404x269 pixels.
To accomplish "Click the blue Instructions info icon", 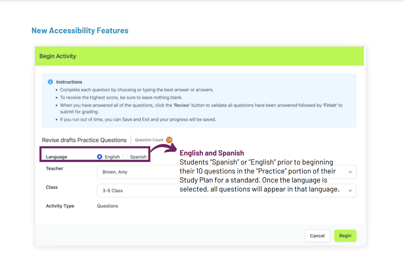I will pyautogui.click(x=50, y=82).
